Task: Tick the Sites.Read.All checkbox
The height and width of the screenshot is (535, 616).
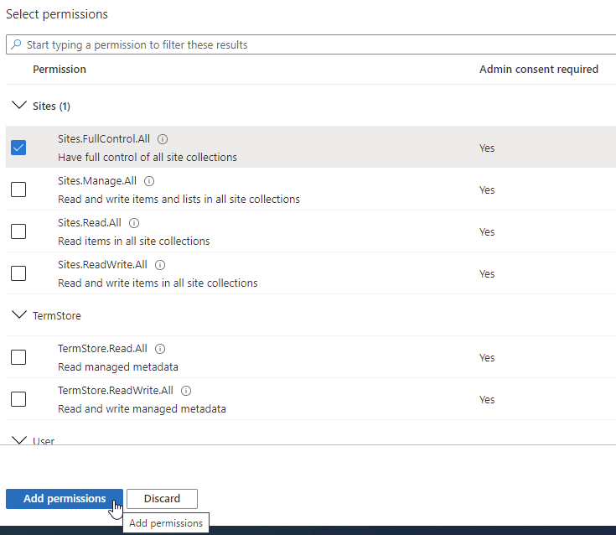Action: pyautogui.click(x=18, y=231)
